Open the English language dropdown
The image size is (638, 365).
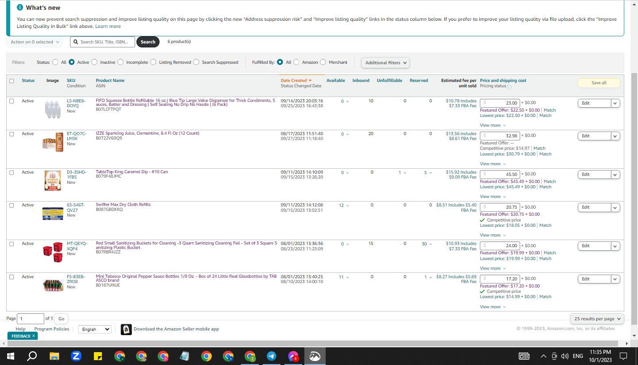95,329
